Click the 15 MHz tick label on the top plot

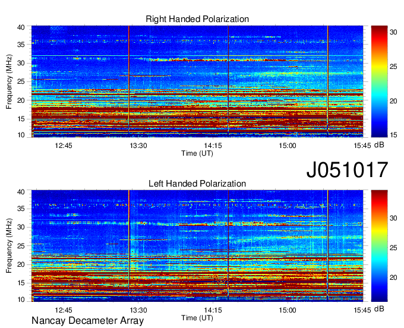pyautogui.click(x=21, y=119)
